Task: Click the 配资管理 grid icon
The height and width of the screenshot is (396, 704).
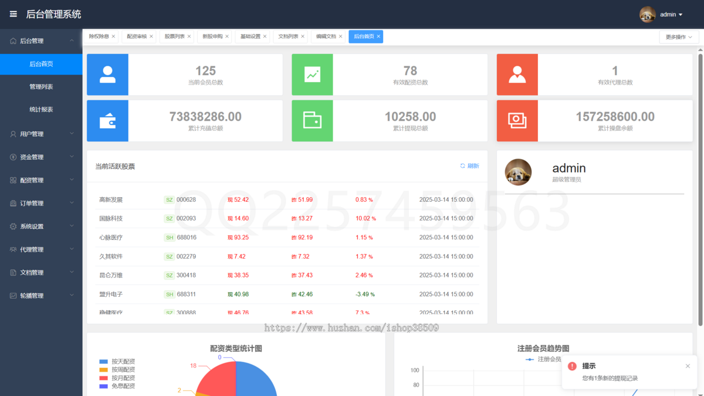Action: (13, 180)
